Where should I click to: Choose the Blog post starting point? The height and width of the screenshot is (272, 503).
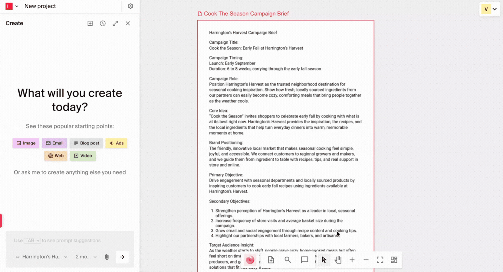86,143
